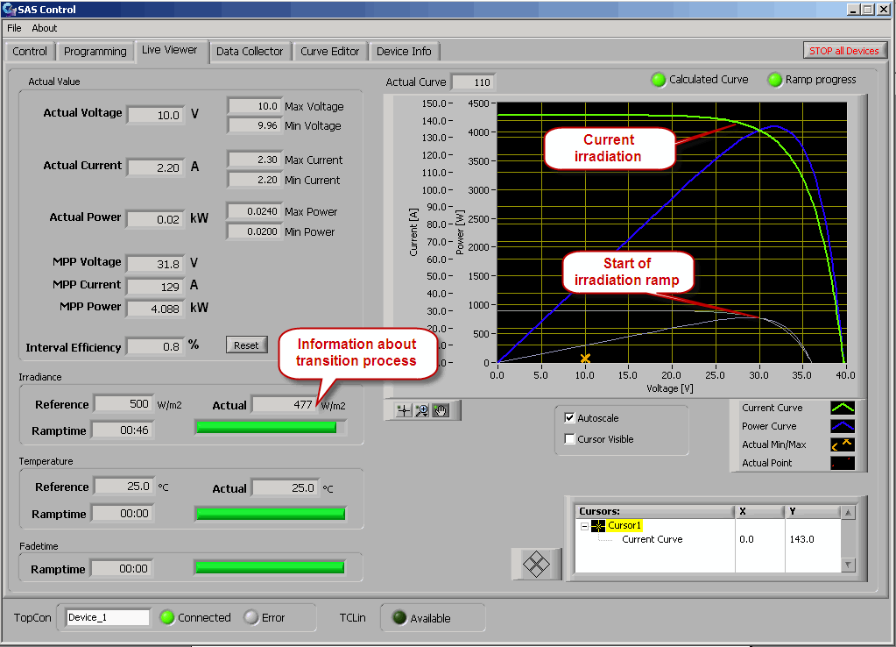Select the hand pan tool
Screen dimensions: 896x647
[440, 410]
